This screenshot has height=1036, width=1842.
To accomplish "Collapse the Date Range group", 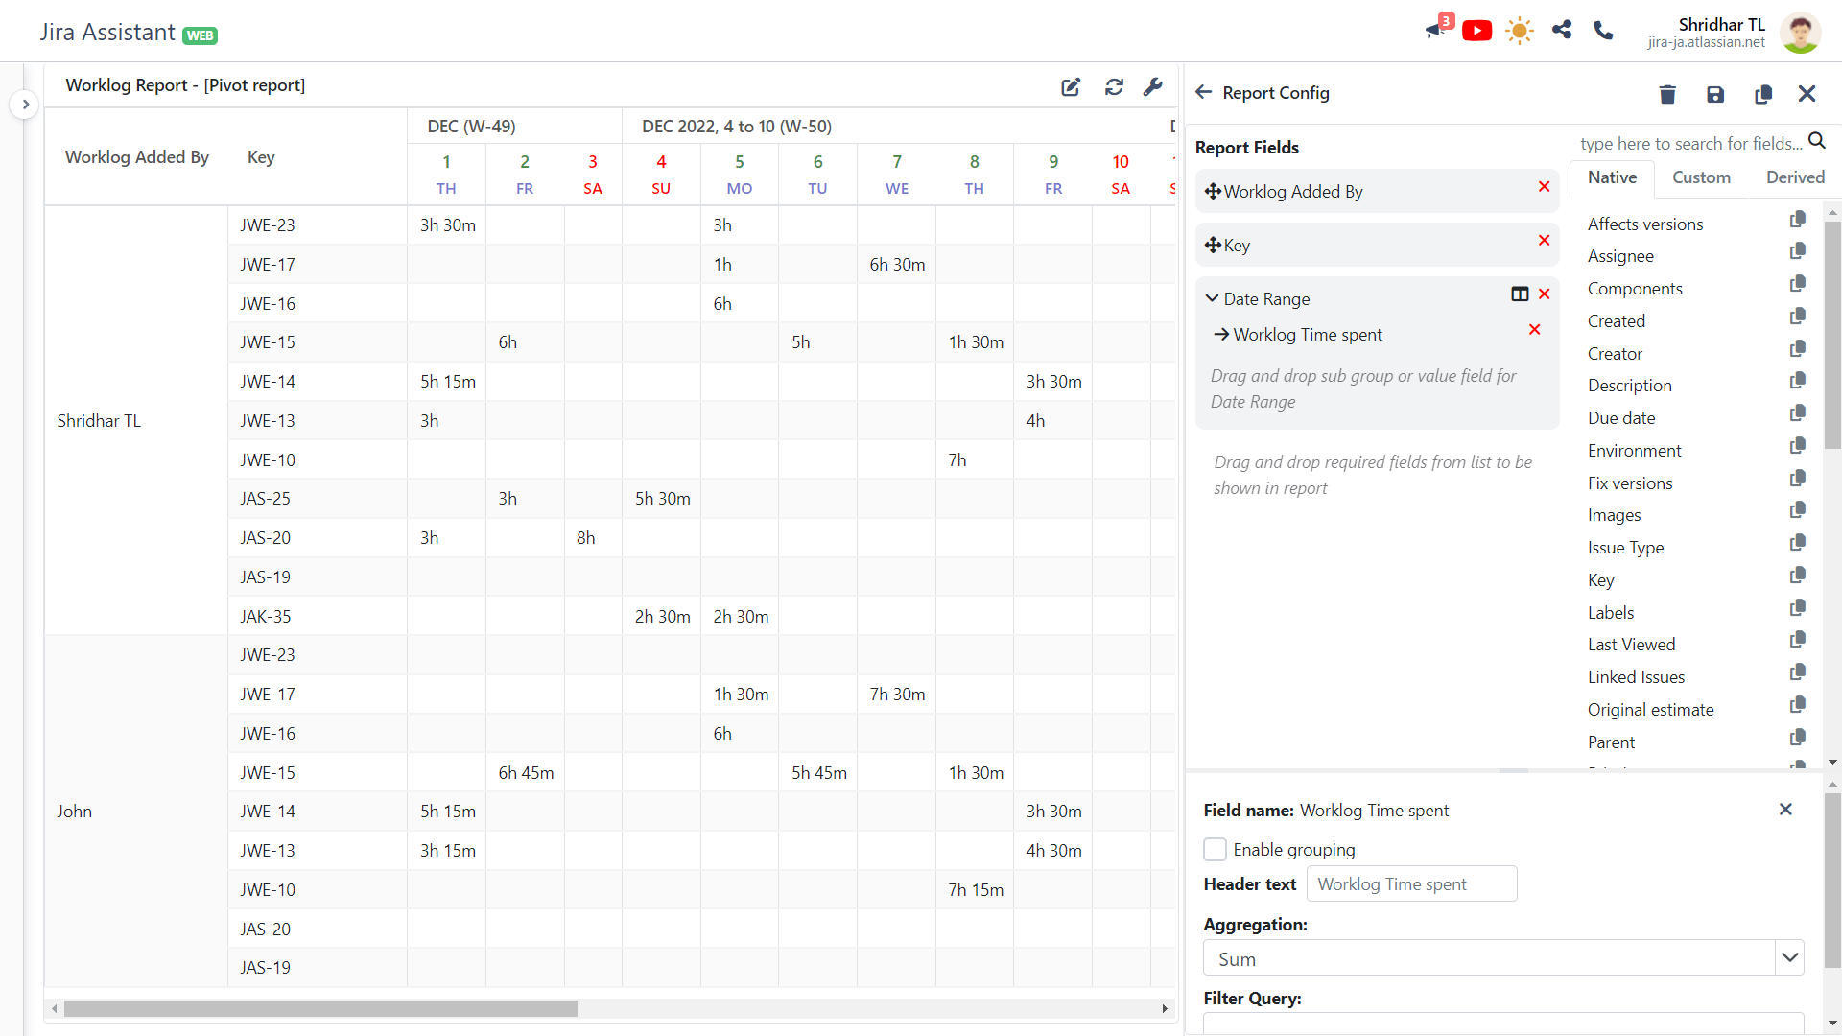I will click(x=1213, y=298).
